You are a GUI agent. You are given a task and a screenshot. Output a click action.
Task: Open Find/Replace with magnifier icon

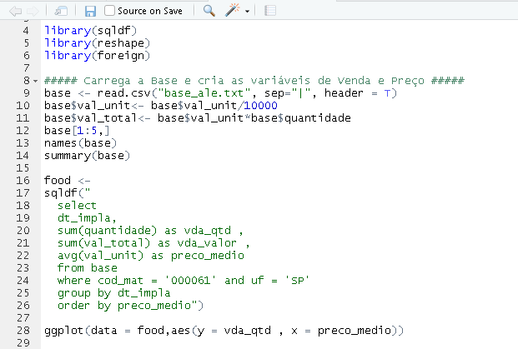[x=209, y=11]
